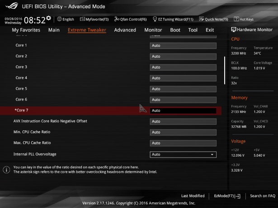
Task: Go to the Exit tab
Action: coord(210,30)
